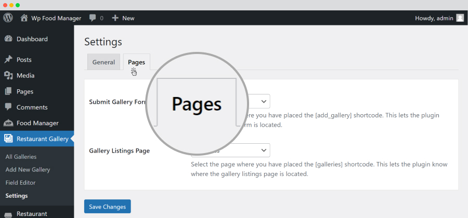The image size is (468, 218).
Task: Open the Submit Gallery Form page dropdown
Action: 230,101
